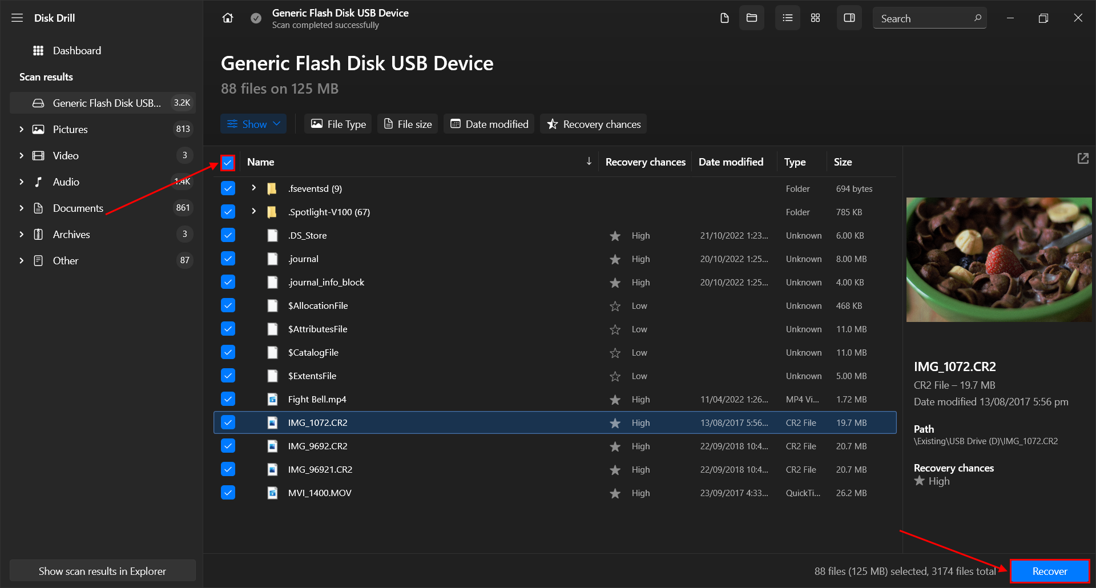This screenshot has width=1096, height=588.
Task: Sort by Type column header
Action: [795, 162]
